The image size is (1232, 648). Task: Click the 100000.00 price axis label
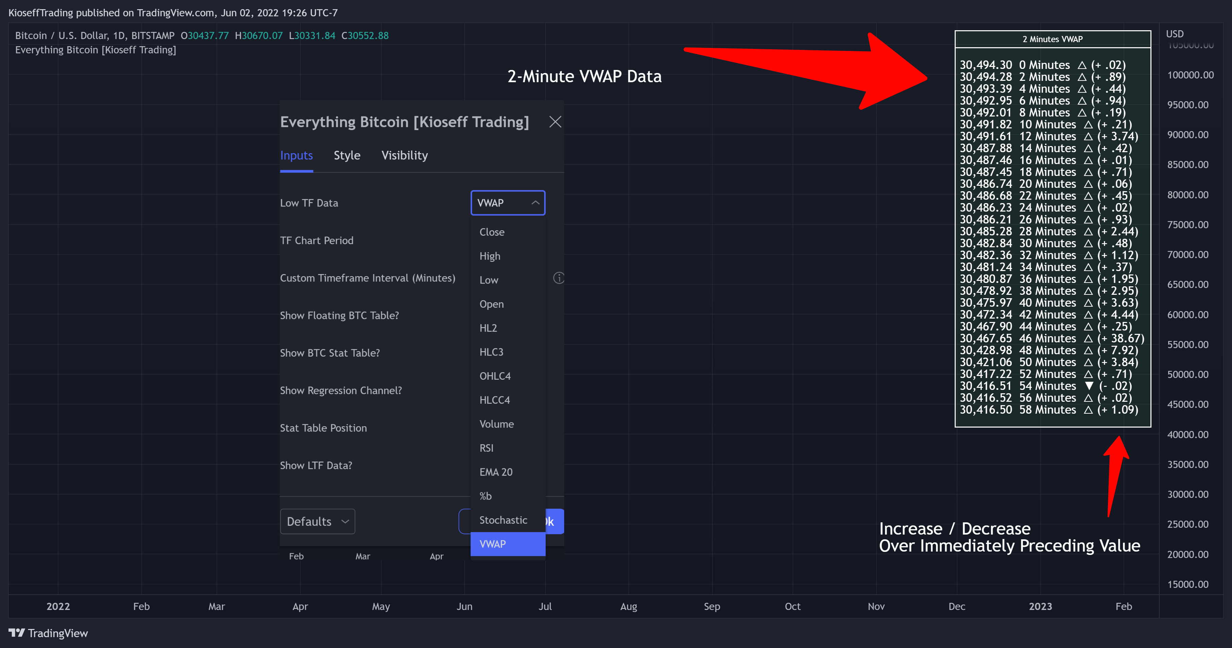[1190, 75]
